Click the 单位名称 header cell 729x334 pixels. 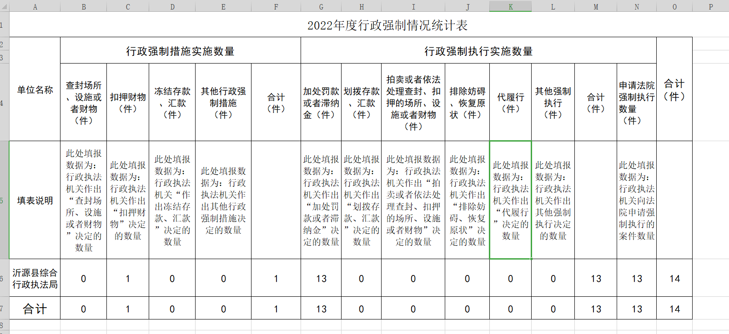(35, 90)
